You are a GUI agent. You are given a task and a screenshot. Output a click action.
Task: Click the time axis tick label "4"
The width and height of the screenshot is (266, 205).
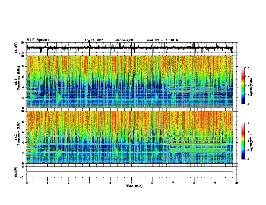pyautogui.click(x=110, y=183)
